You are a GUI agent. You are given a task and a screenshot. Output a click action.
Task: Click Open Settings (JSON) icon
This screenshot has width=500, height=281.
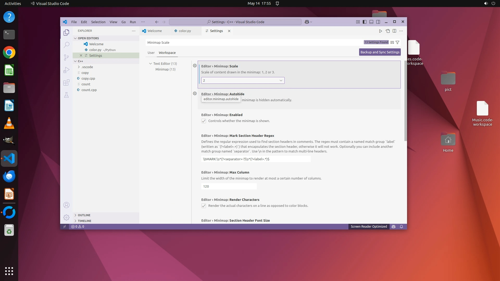point(387,31)
